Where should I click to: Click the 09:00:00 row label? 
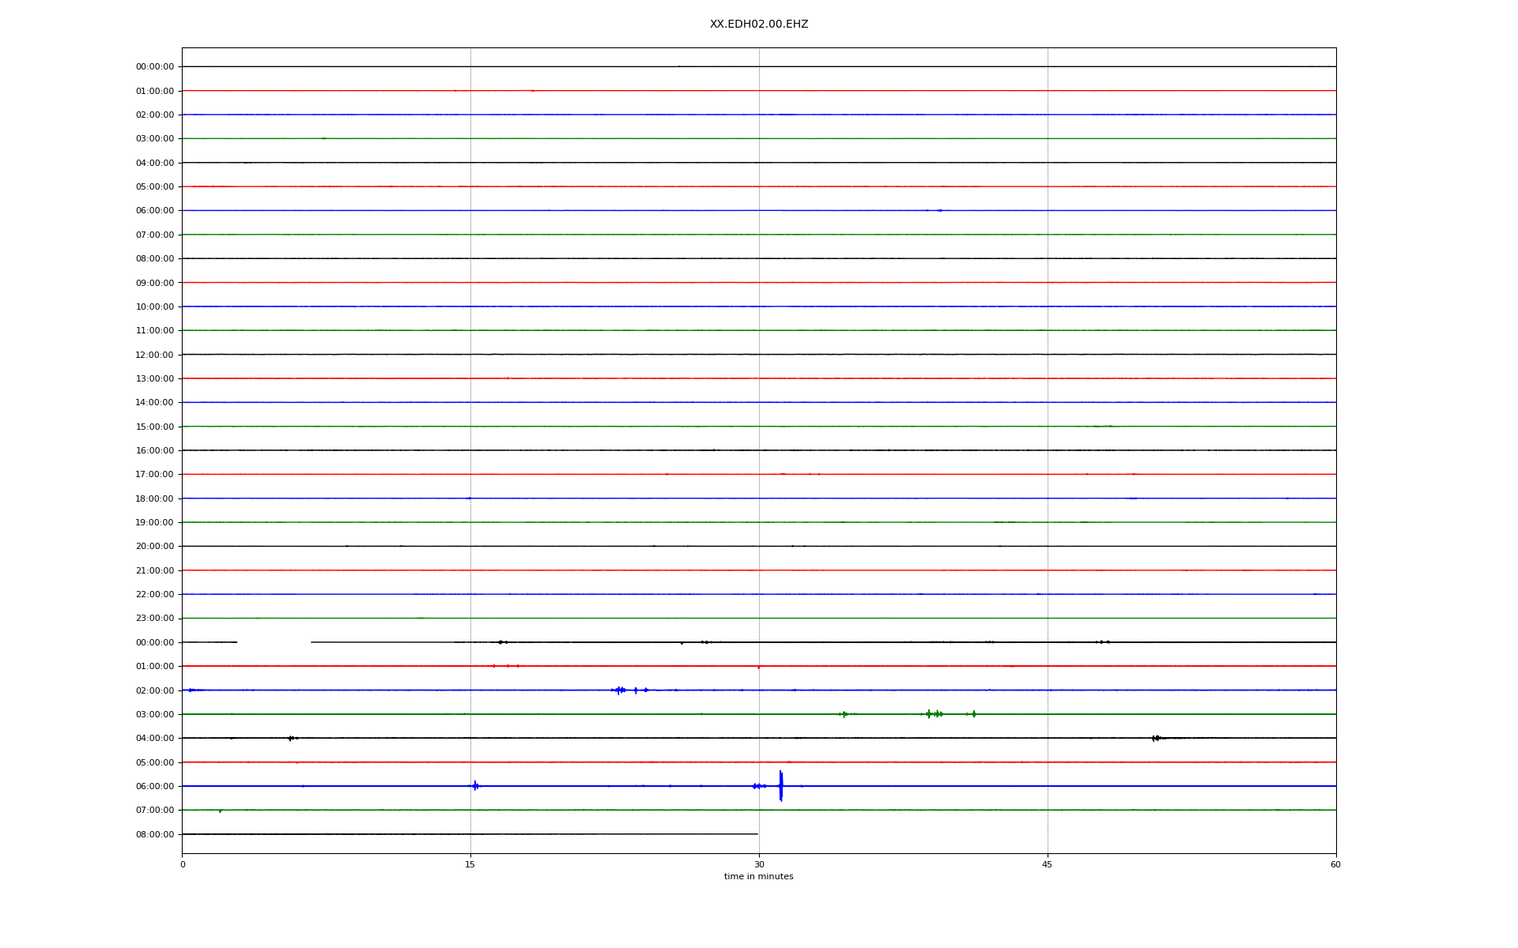(155, 283)
